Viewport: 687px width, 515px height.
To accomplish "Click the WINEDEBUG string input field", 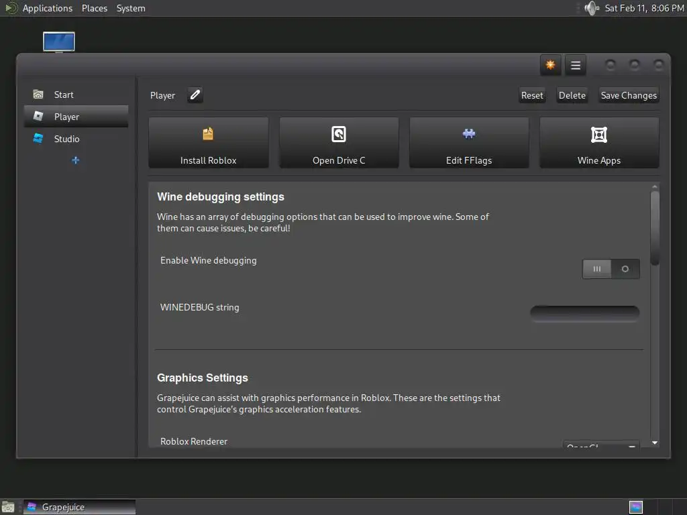I will pos(584,312).
